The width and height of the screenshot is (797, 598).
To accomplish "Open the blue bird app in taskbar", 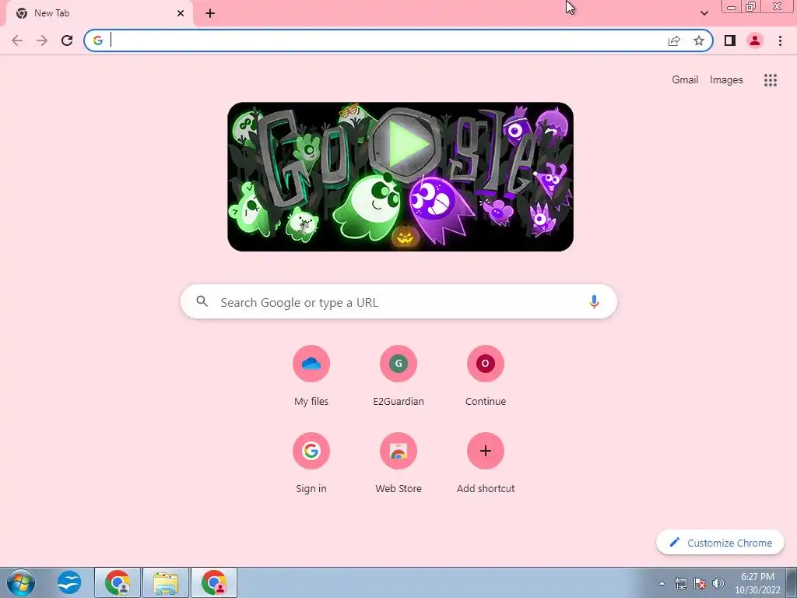I will pos(69,582).
